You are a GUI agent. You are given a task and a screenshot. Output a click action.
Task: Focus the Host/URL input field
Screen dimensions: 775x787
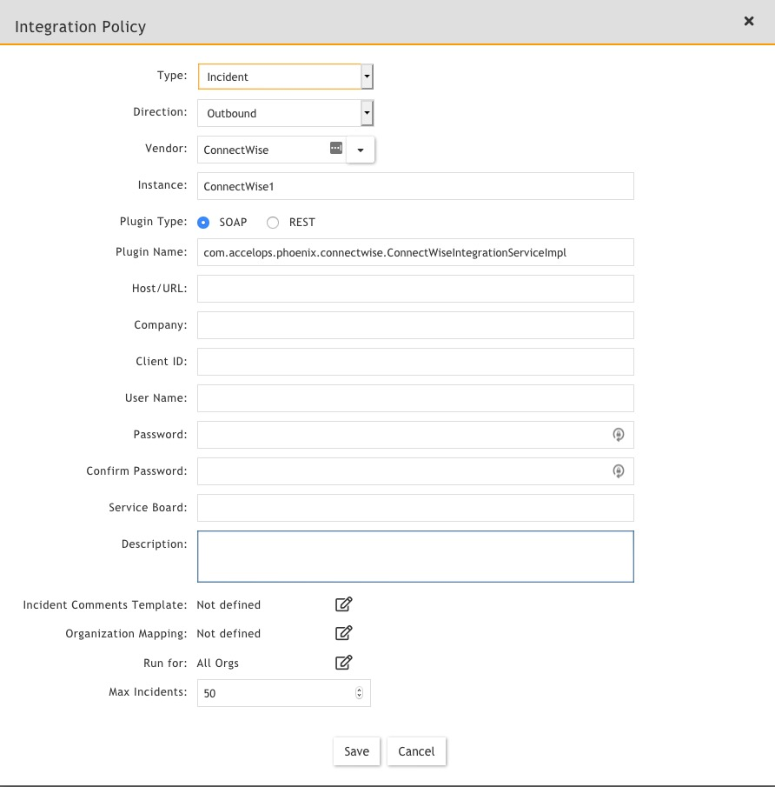click(x=415, y=289)
